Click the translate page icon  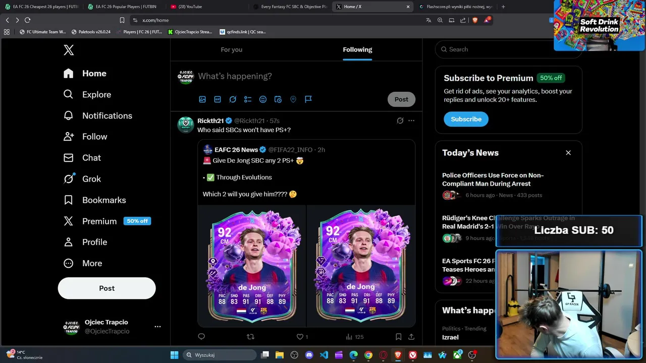pyautogui.click(x=428, y=20)
